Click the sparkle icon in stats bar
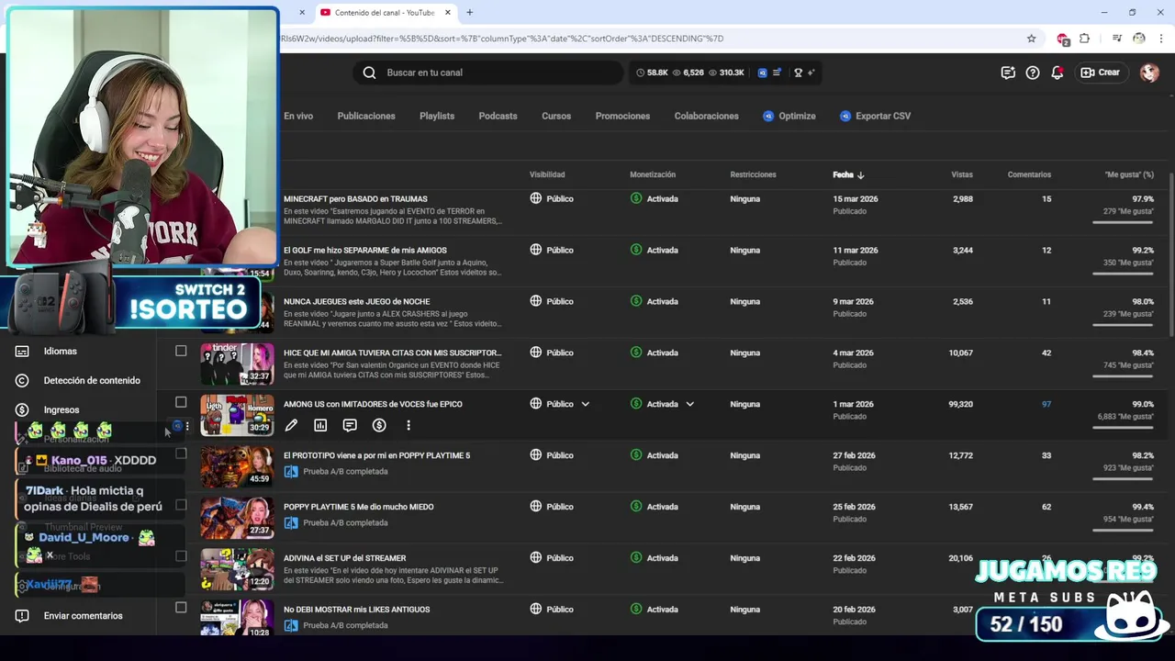 coord(811,73)
